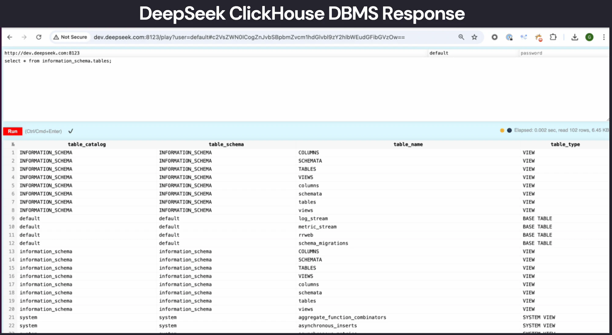The width and height of the screenshot is (612, 335).
Task: Click the user field containing default
Action: tap(473, 53)
